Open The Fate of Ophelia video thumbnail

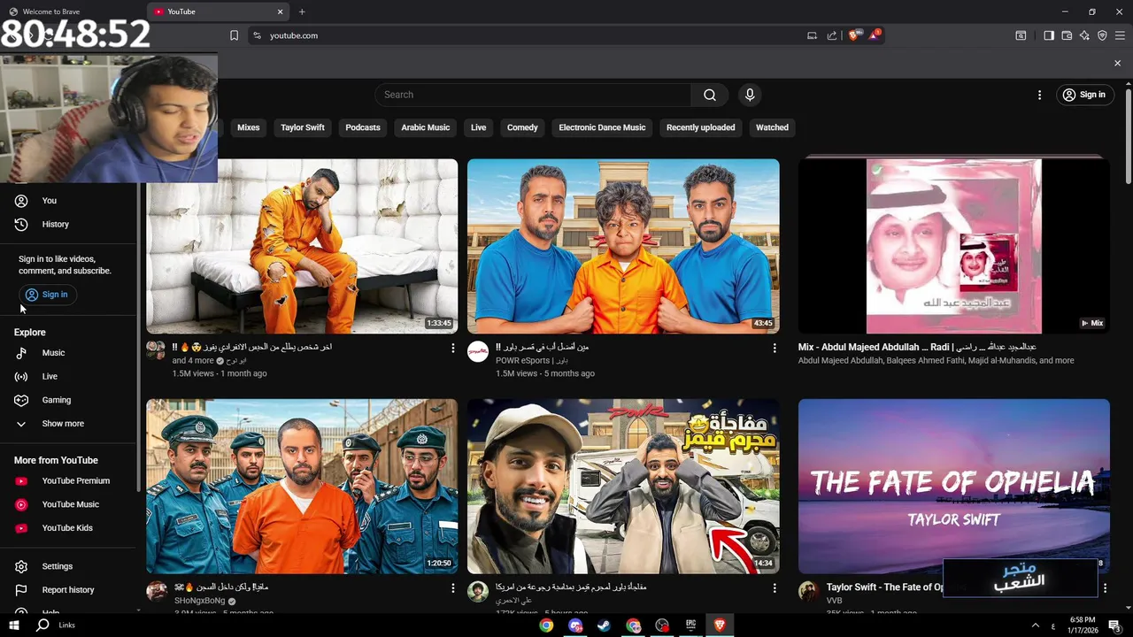point(953,486)
